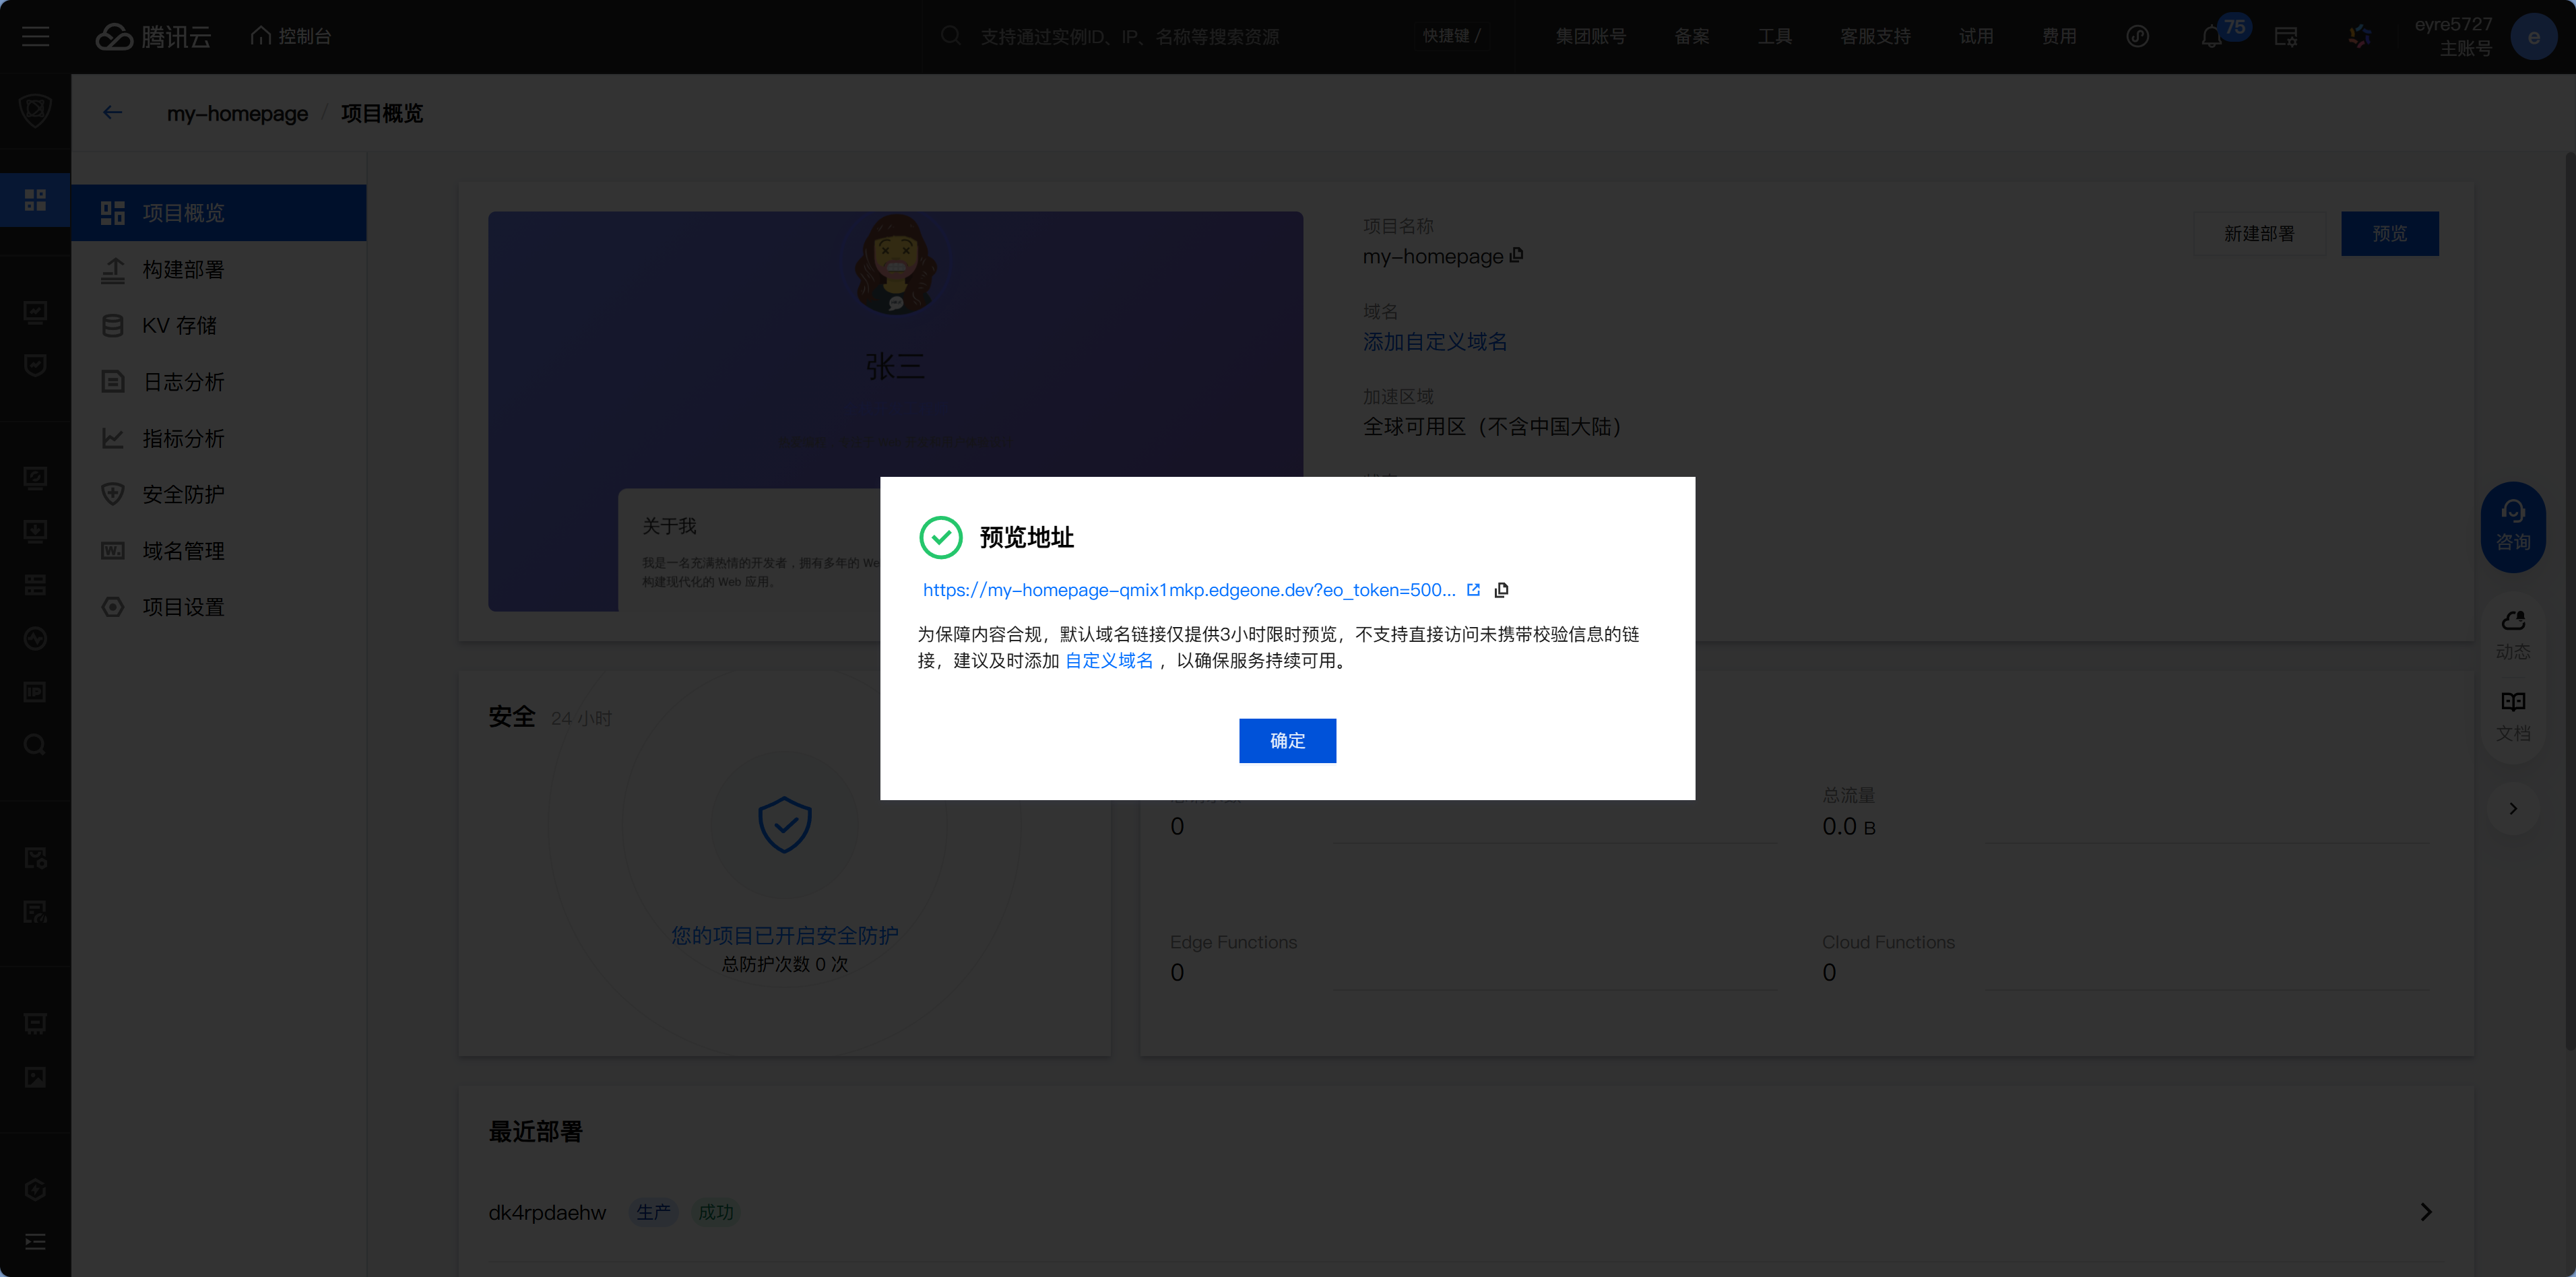Click the notification bell icon
The image size is (2576, 1277).
[x=2211, y=37]
